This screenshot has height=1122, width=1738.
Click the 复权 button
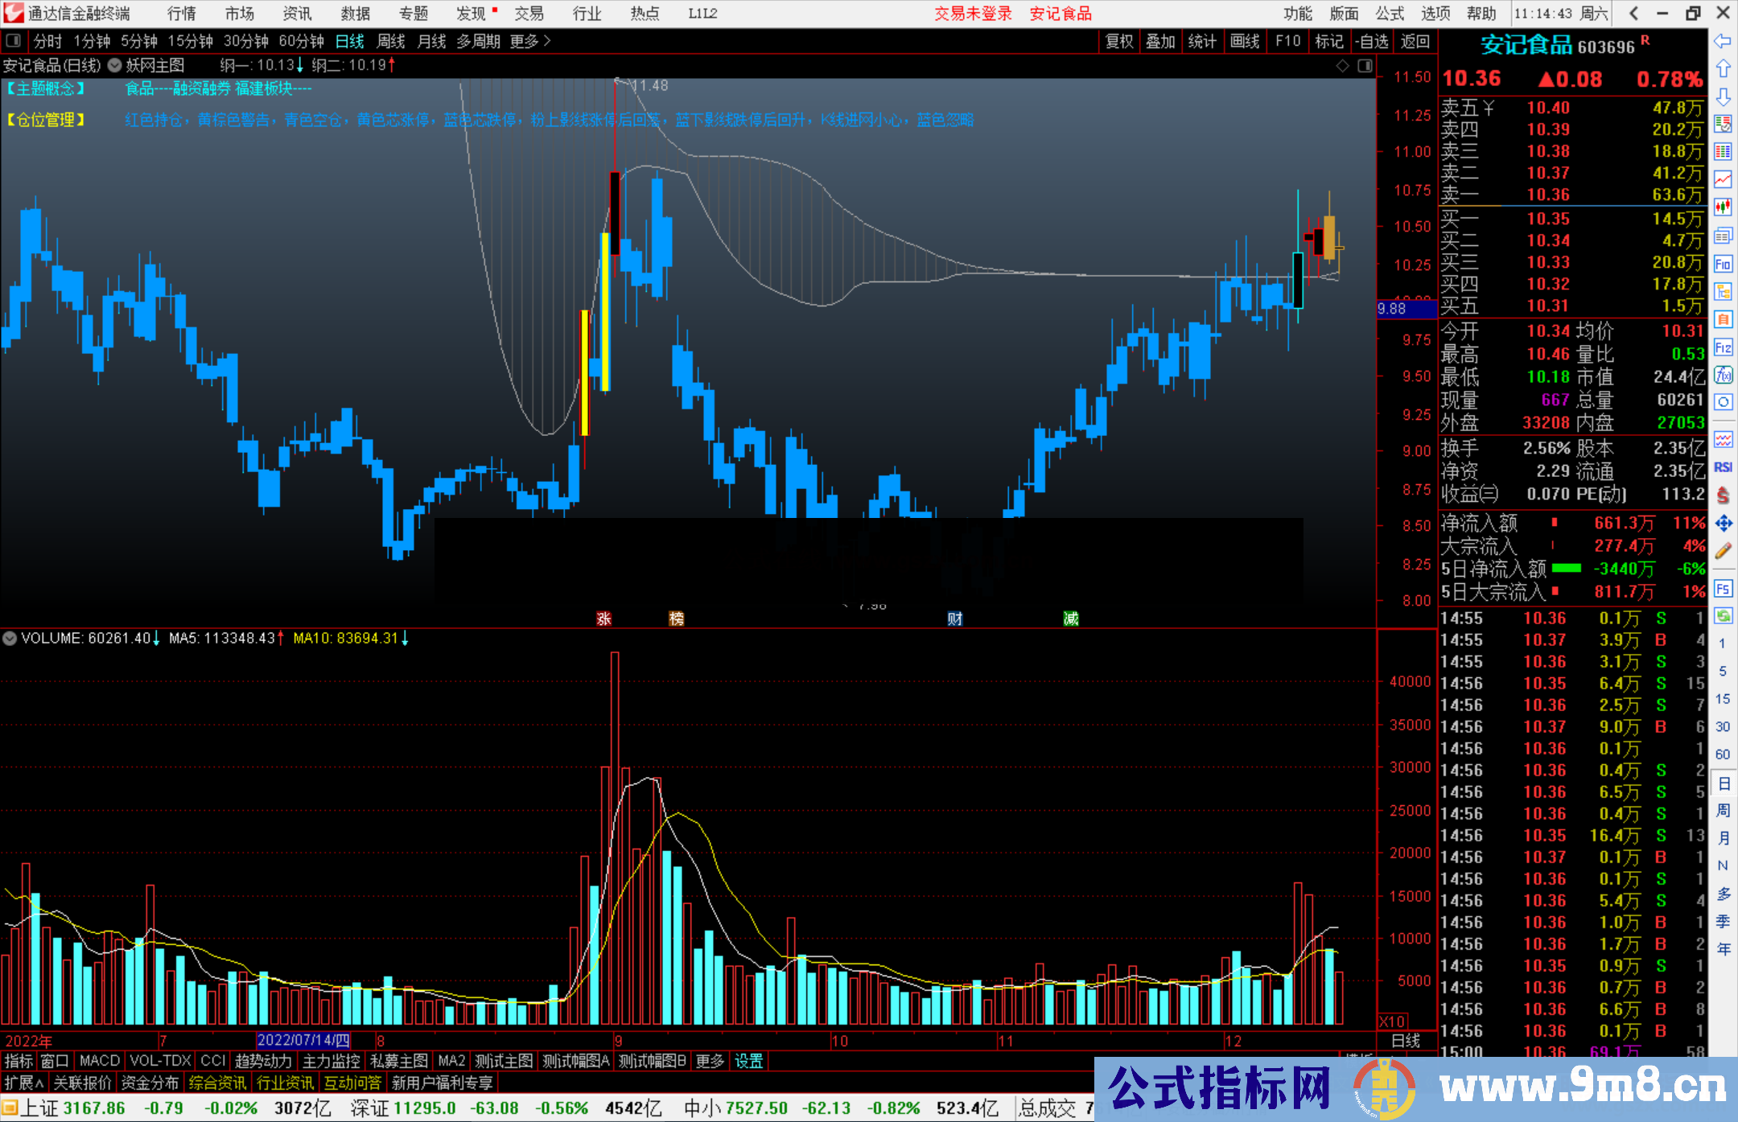(x=1118, y=41)
